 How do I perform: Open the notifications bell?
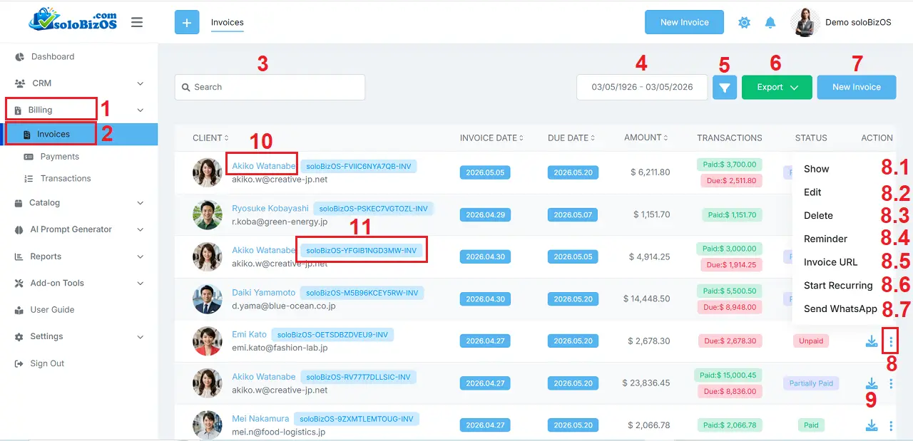[x=770, y=23]
